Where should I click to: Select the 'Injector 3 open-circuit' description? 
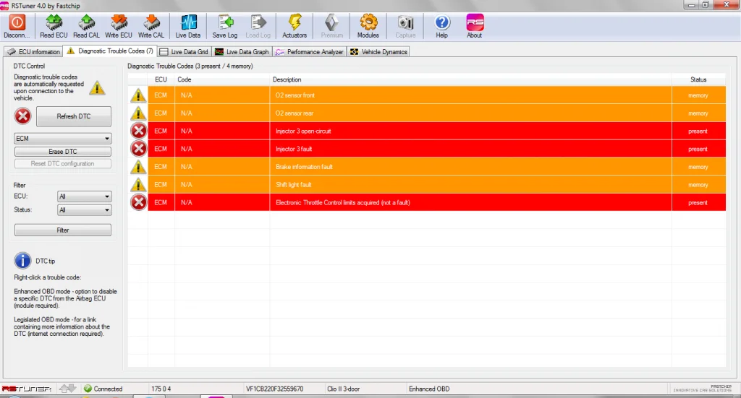click(x=303, y=131)
